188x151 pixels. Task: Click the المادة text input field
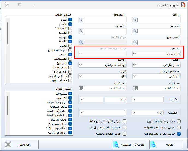[160, 20]
